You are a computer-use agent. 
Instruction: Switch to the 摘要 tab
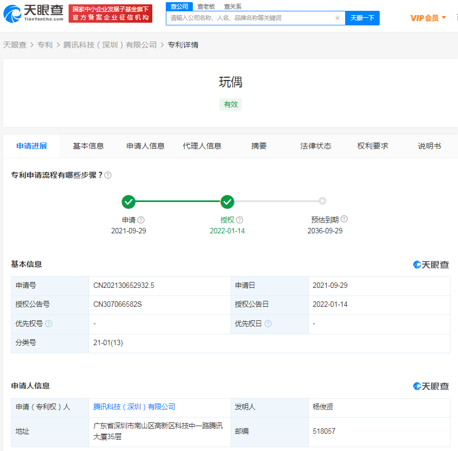(259, 146)
